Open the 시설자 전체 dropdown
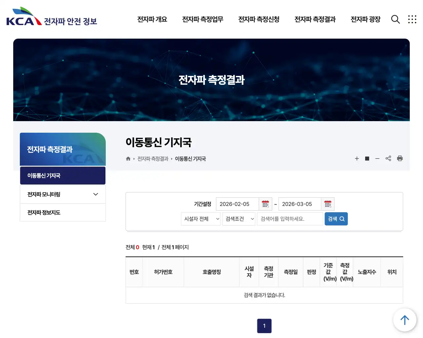The height and width of the screenshot is (338, 423). coord(201,219)
